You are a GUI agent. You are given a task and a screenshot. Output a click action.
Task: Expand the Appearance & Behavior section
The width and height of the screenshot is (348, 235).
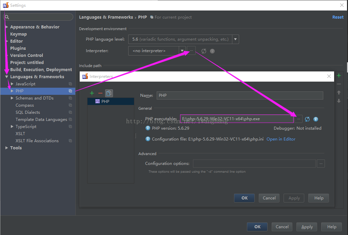[x=7, y=27]
